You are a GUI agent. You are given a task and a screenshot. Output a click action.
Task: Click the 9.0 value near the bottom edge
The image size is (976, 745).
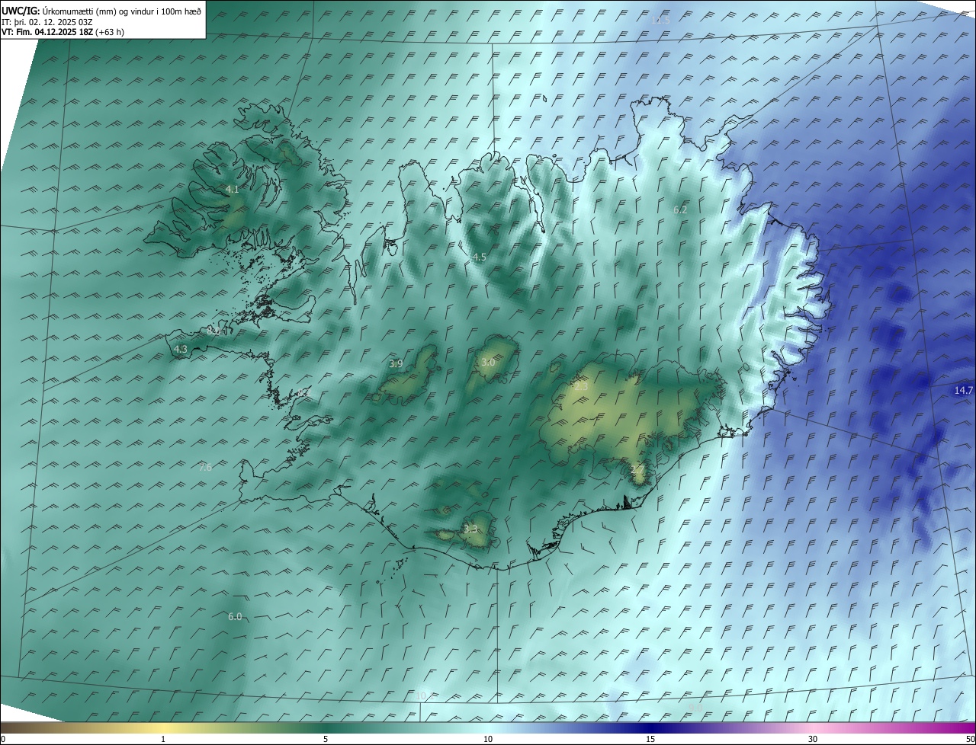[x=695, y=708]
